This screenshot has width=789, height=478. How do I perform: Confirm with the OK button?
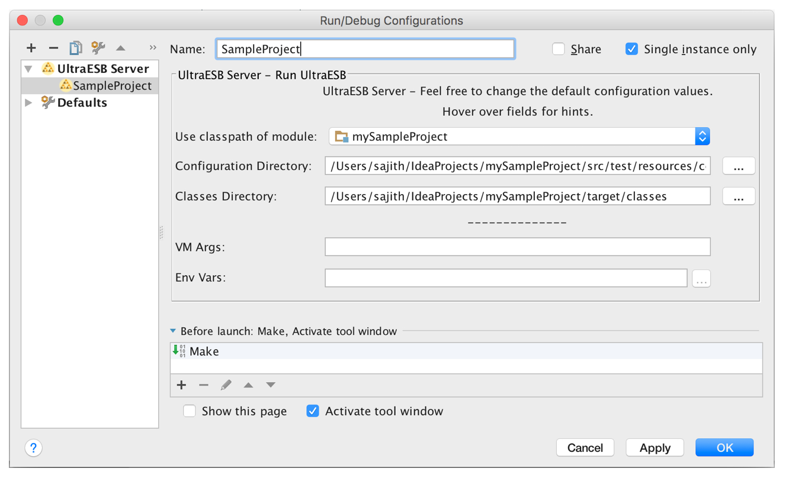[x=725, y=448]
